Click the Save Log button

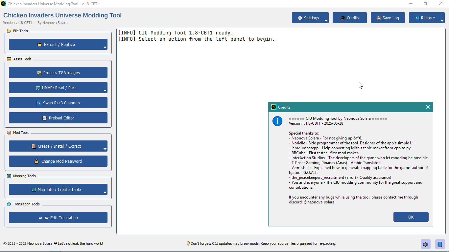coord(388,18)
